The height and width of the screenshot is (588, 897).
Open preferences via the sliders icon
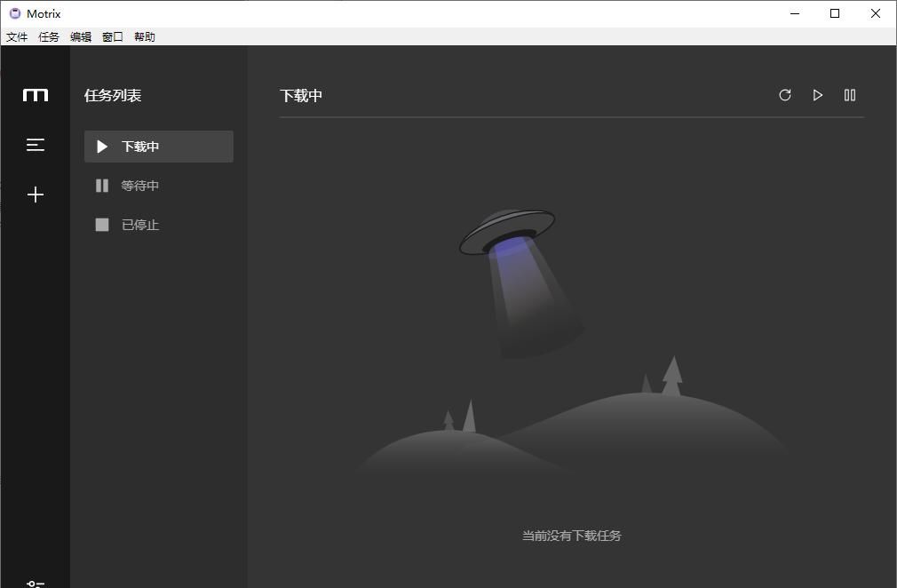point(35,583)
